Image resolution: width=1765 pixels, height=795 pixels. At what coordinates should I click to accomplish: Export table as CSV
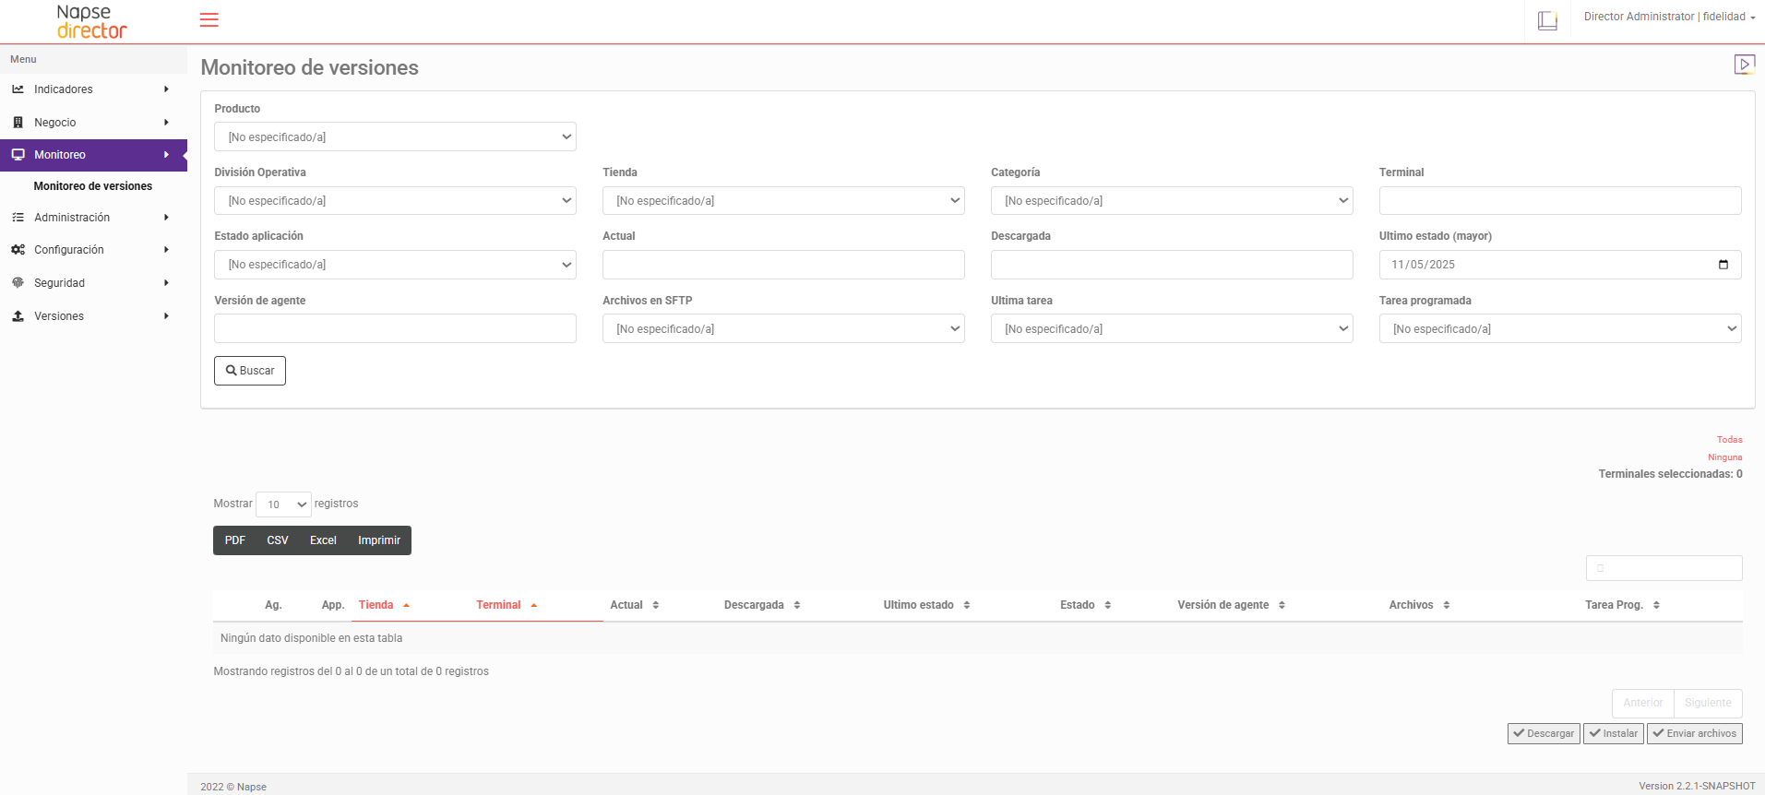tap(278, 540)
